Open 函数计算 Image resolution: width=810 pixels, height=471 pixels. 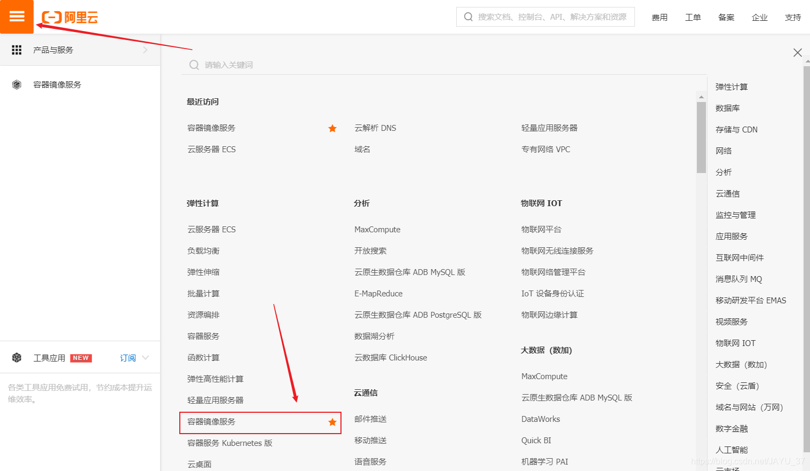pyautogui.click(x=203, y=358)
